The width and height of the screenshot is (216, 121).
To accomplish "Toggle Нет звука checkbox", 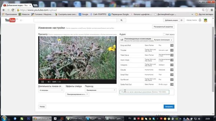I will (164, 34).
